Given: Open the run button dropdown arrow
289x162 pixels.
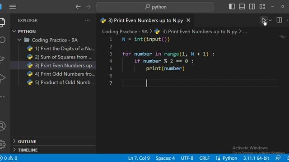Looking at the screenshot, I should click(270, 20).
